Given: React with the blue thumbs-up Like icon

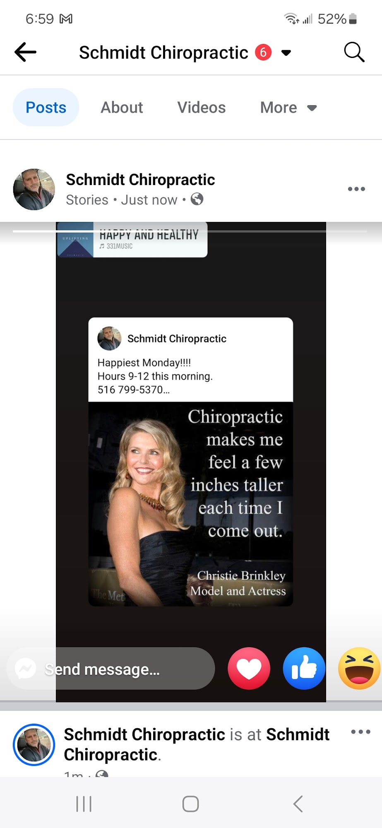Looking at the screenshot, I should pos(304,668).
